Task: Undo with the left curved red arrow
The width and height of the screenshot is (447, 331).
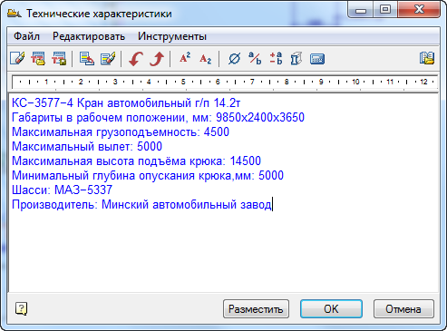Action: click(x=136, y=58)
